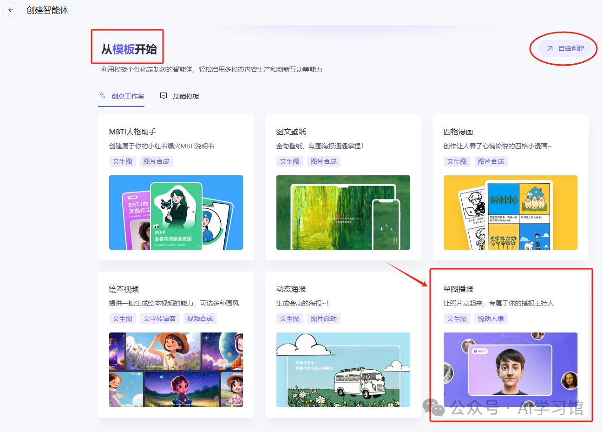Click the chat bubble icon beside 基础模板
The width and height of the screenshot is (603, 432).
pyautogui.click(x=164, y=95)
